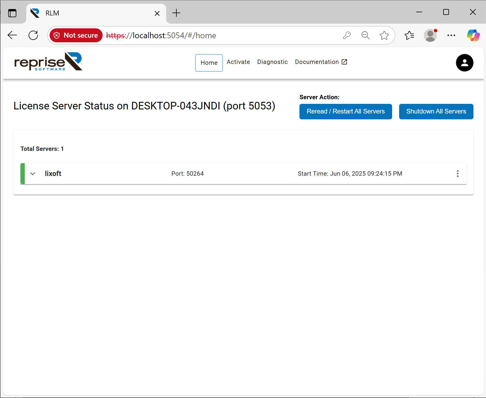The width and height of the screenshot is (486, 398).
Task: Go back with browser back arrow
Action: [x=12, y=35]
